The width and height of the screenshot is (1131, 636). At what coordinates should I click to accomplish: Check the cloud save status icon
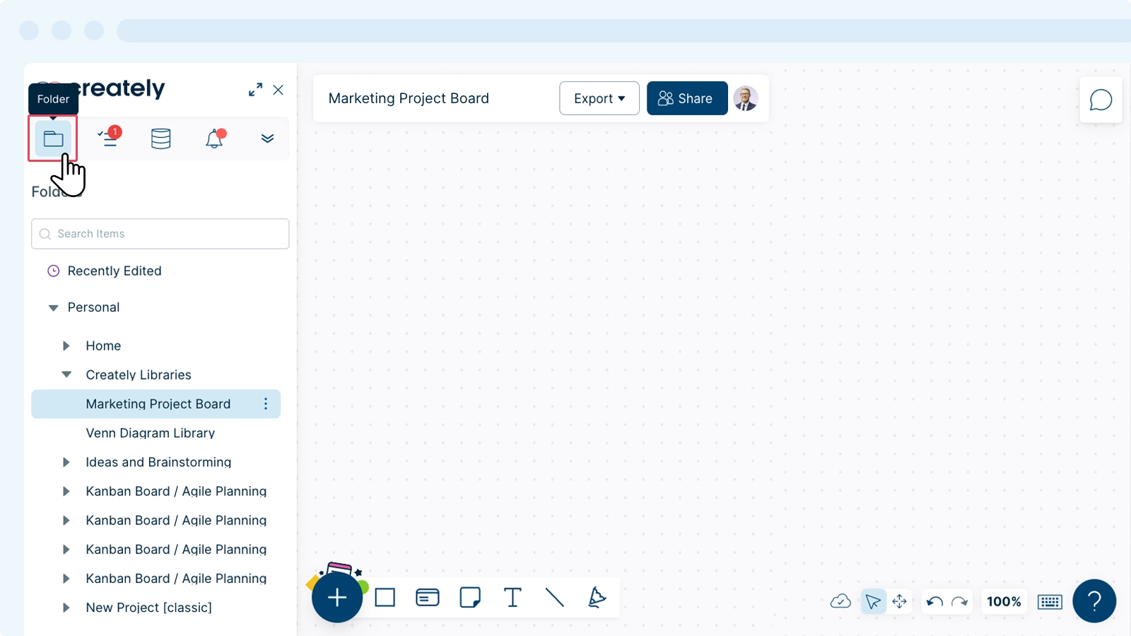(x=840, y=601)
